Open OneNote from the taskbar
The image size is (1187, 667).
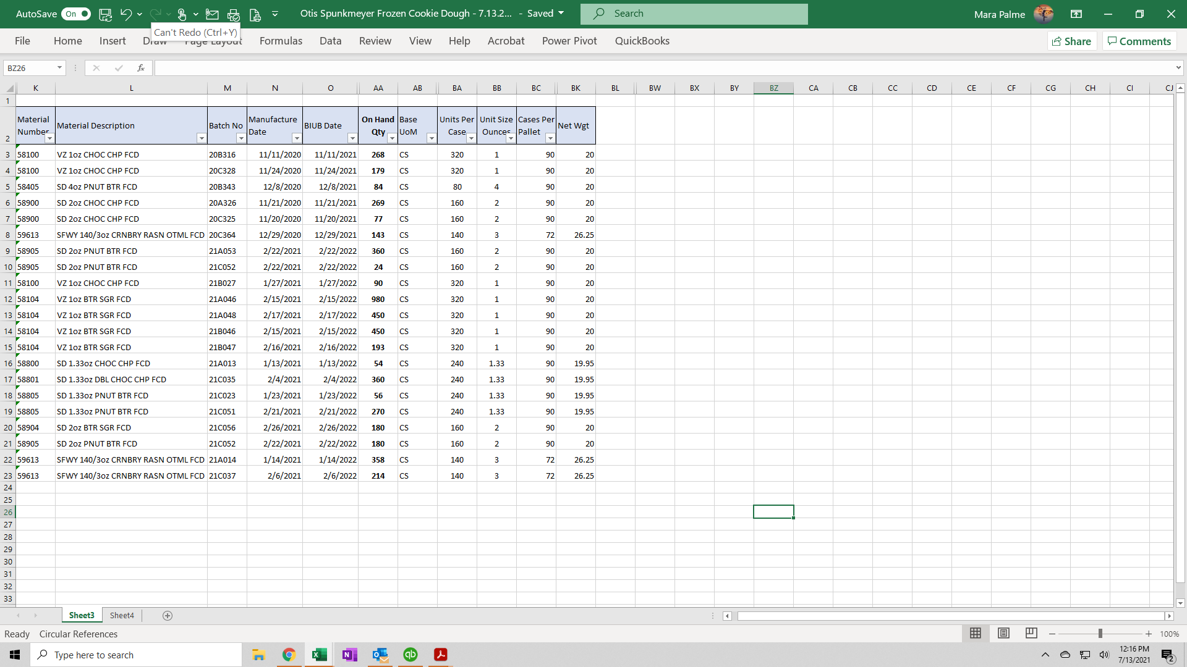tap(349, 655)
